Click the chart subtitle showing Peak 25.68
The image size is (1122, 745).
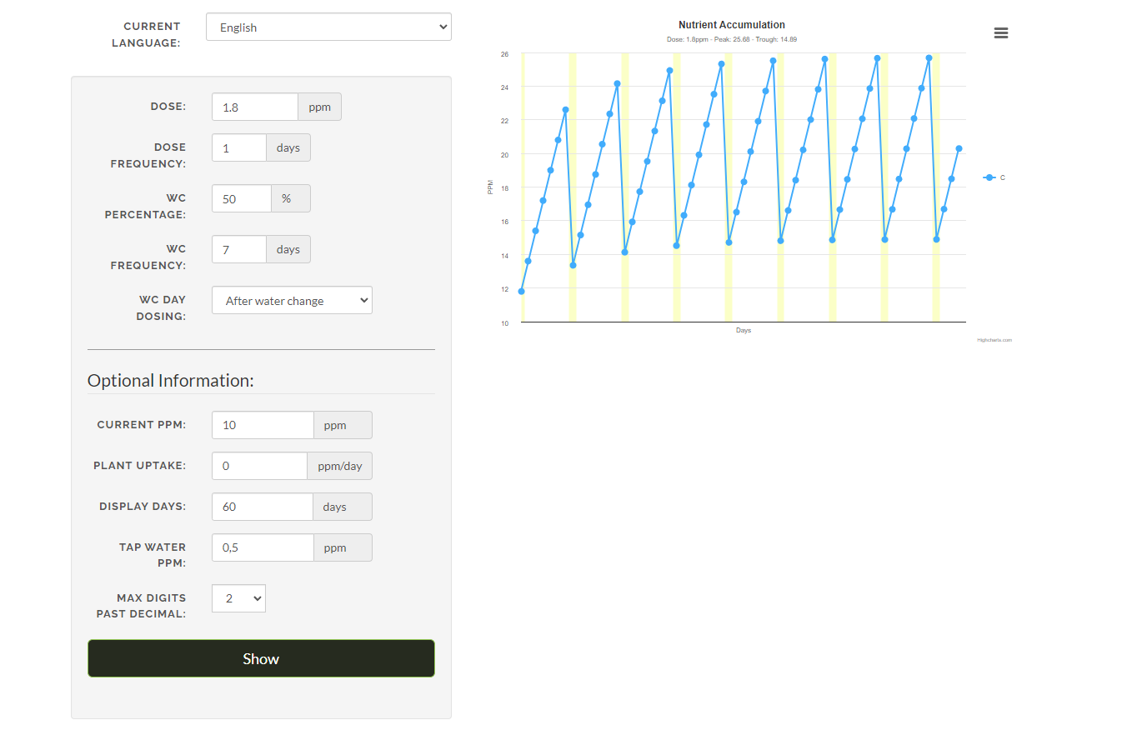pos(732,39)
